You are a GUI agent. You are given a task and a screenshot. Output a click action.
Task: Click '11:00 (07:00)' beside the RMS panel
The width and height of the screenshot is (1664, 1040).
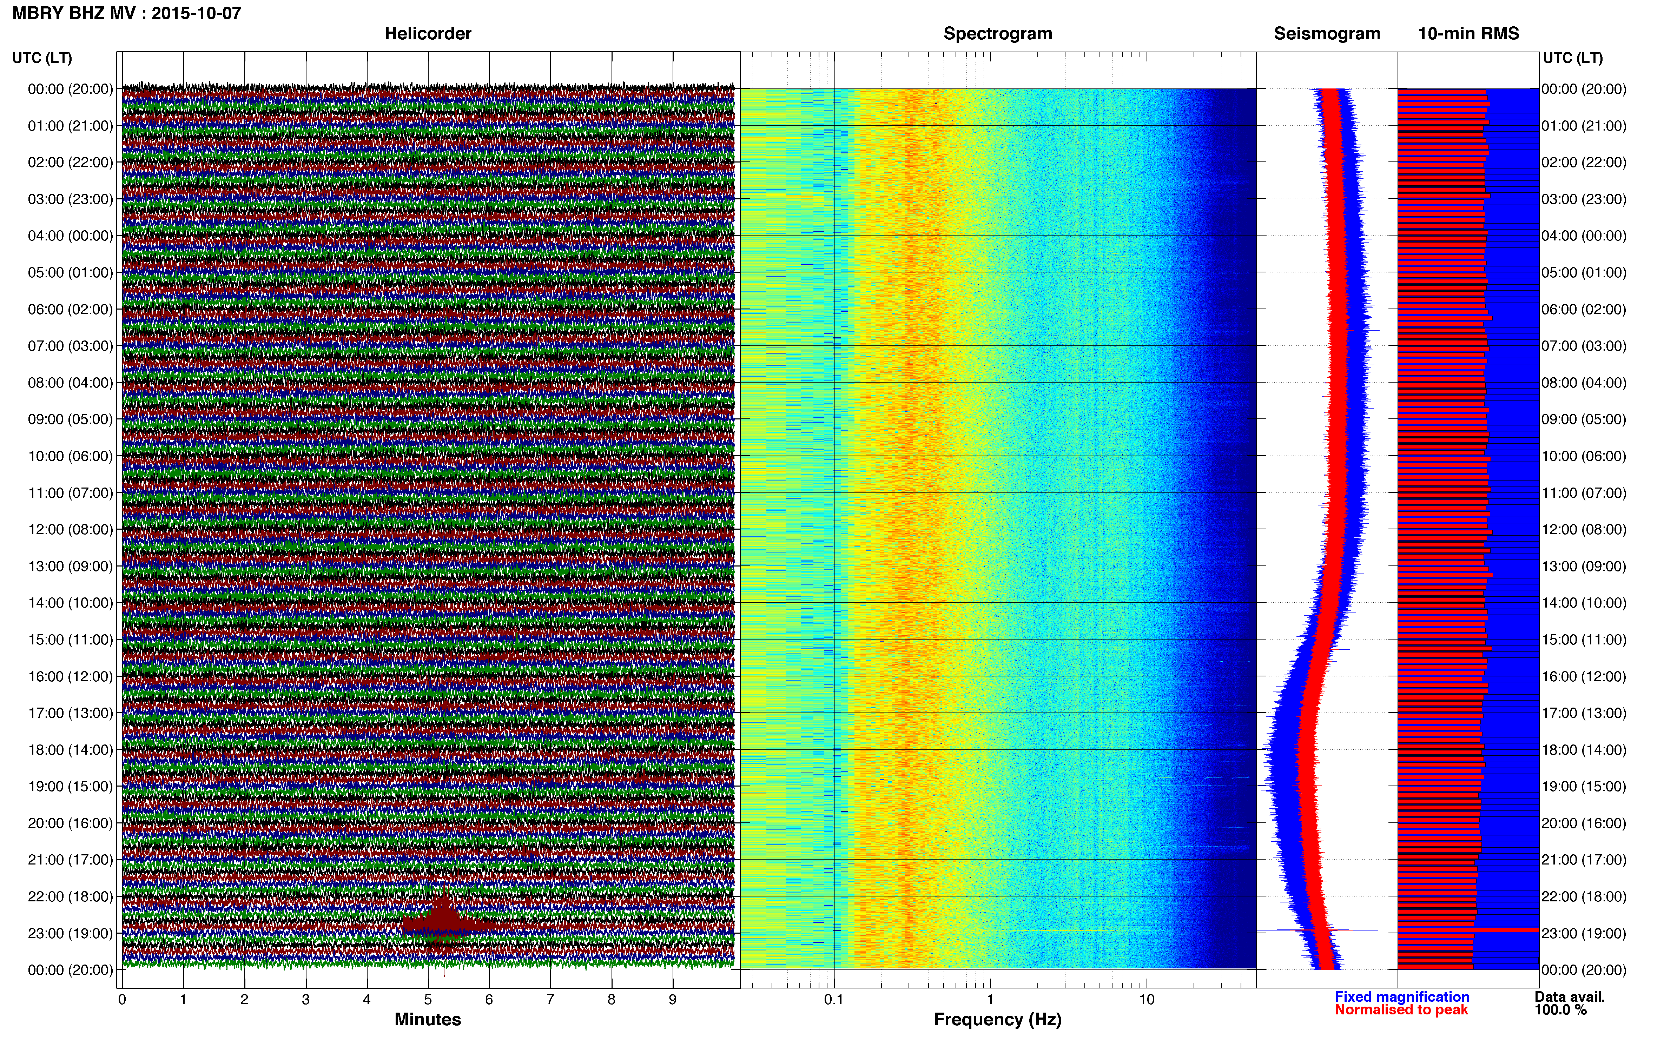coord(1584,493)
